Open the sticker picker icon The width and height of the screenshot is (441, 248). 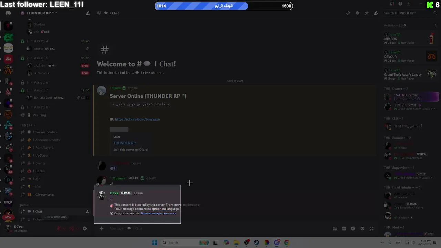point(353,228)
